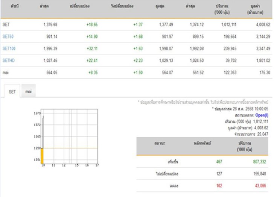Select transaction count 25,047
Viewport: 274px width, 197px height.
point(263,134)
